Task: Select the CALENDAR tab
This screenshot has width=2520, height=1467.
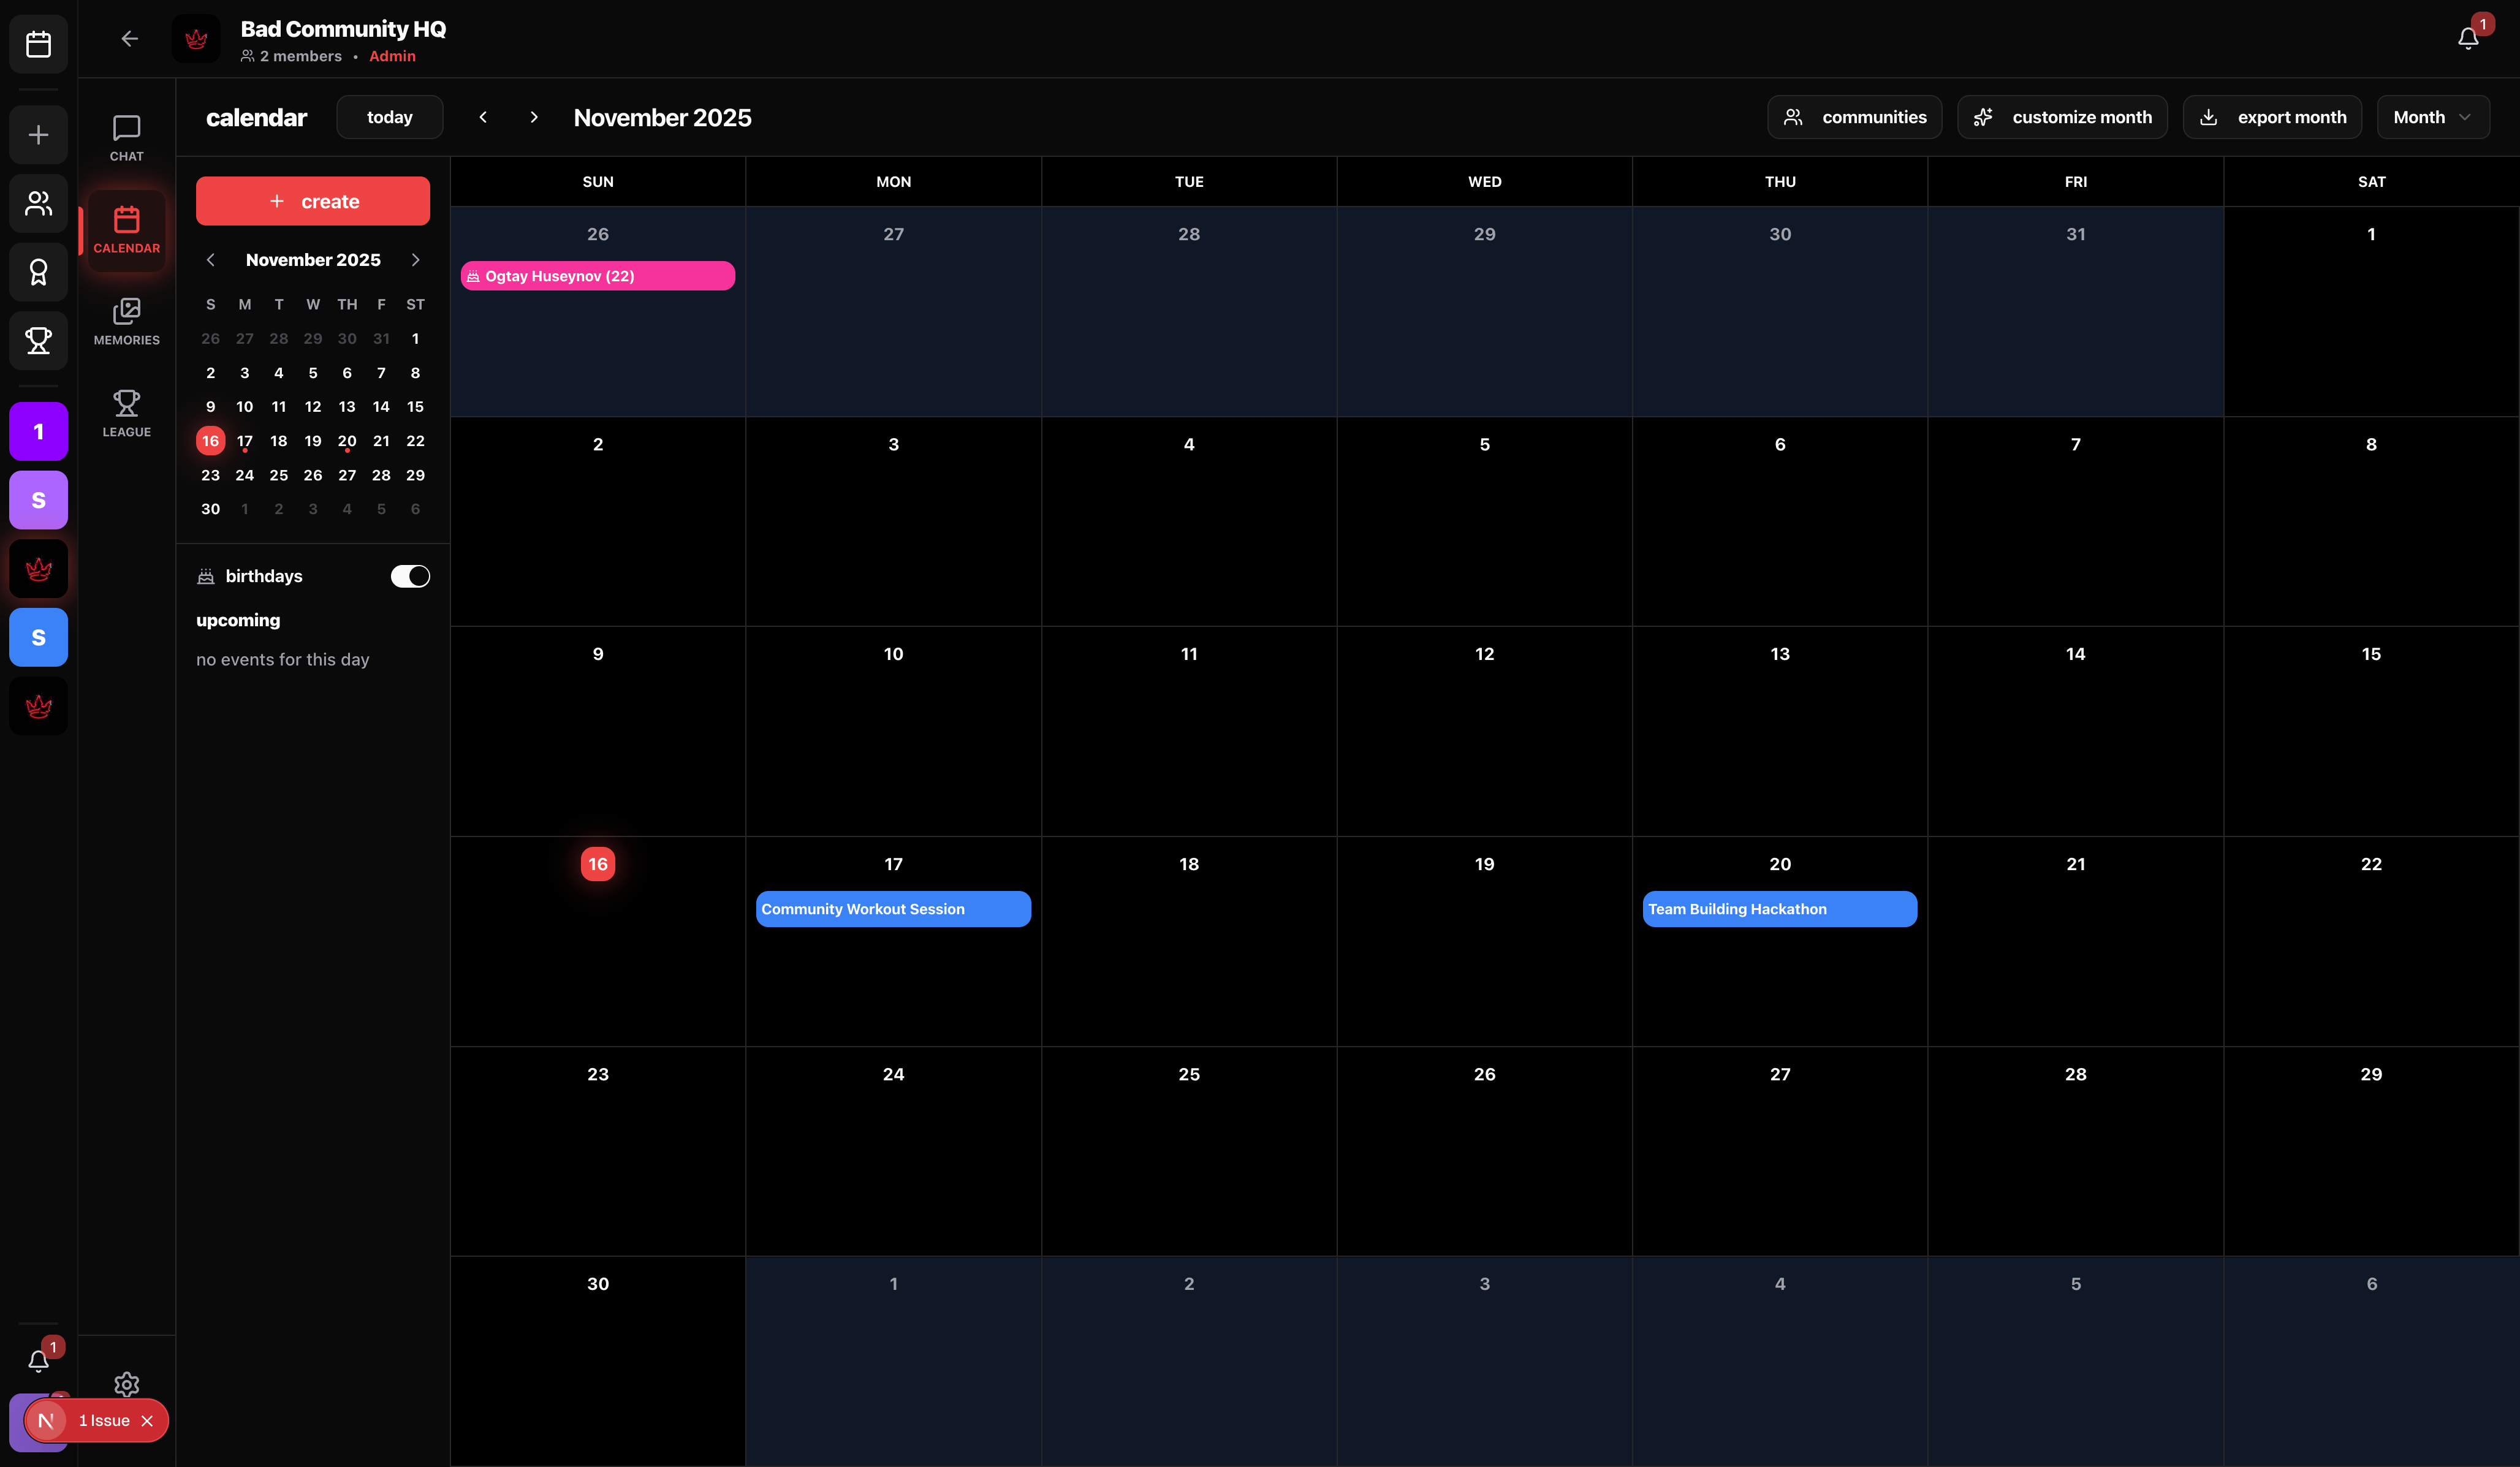Action: [126, 230]
